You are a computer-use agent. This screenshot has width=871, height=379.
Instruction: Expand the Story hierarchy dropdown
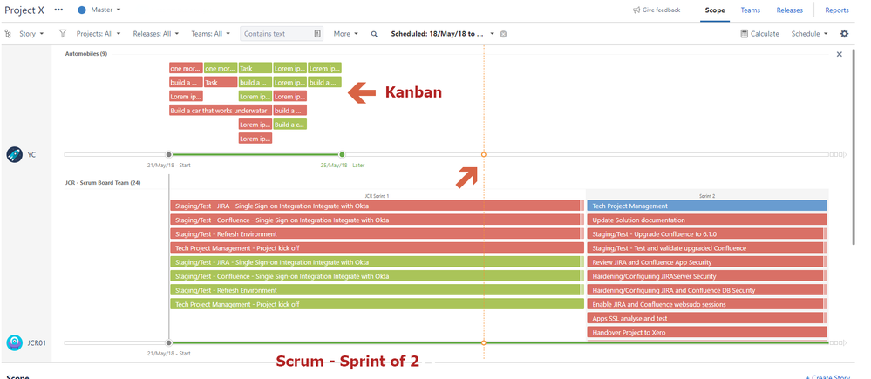[31, 34]
